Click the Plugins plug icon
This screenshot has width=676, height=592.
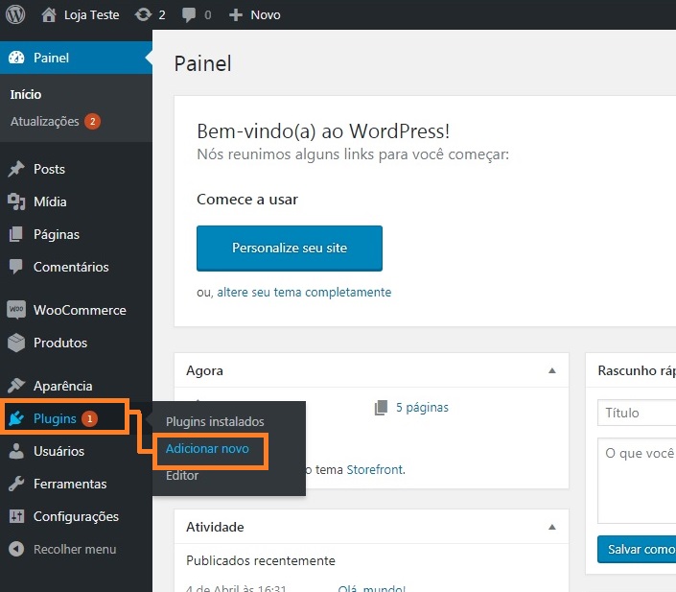(16, 418)
